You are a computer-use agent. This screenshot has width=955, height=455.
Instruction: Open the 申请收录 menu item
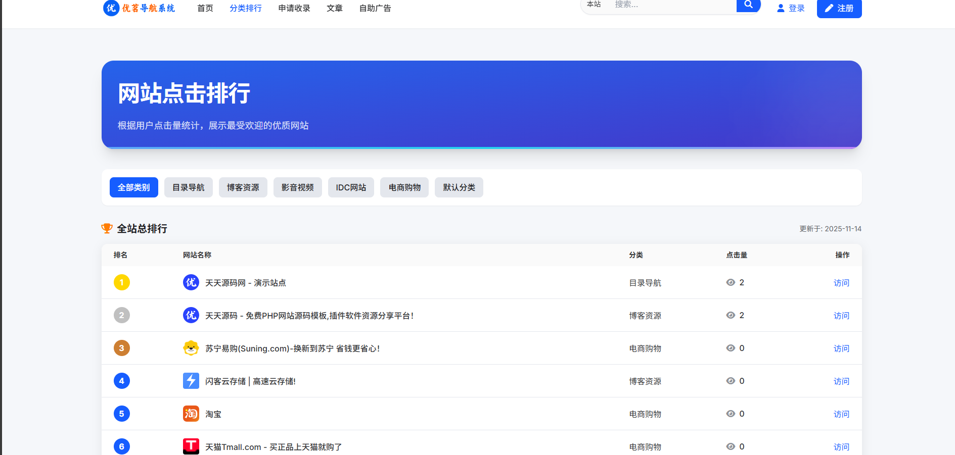[294, 8]
